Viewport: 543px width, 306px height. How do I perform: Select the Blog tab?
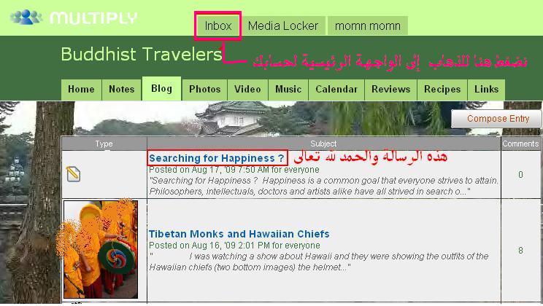pyautogui.click(x=162, y=88)
